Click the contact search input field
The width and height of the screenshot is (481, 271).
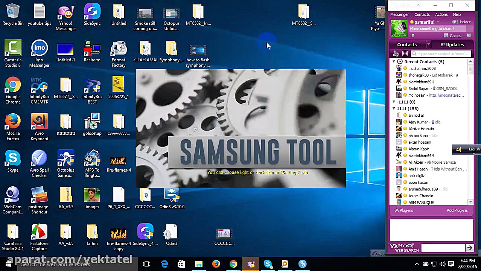(x=441, y=54)
